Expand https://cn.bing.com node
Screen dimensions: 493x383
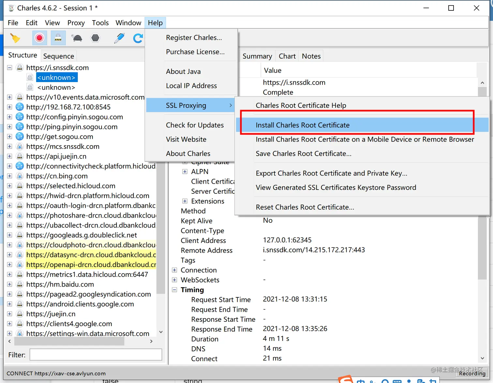pyautogui.click(x=9, y=176)
